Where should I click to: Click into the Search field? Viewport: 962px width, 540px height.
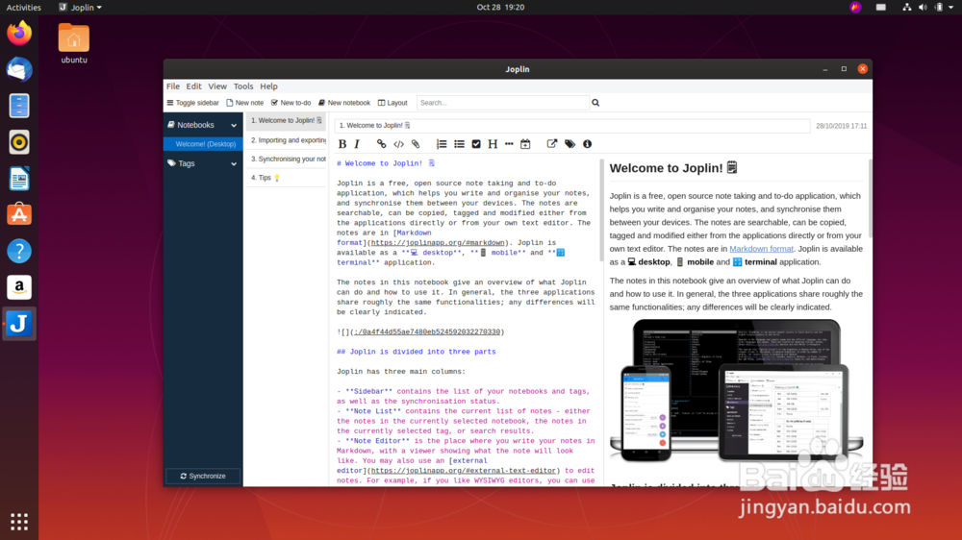coord(503,103)
